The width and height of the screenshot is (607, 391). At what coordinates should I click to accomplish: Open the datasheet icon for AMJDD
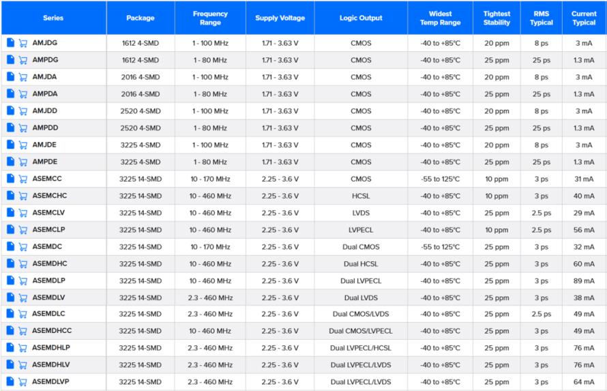pos(10,111)
